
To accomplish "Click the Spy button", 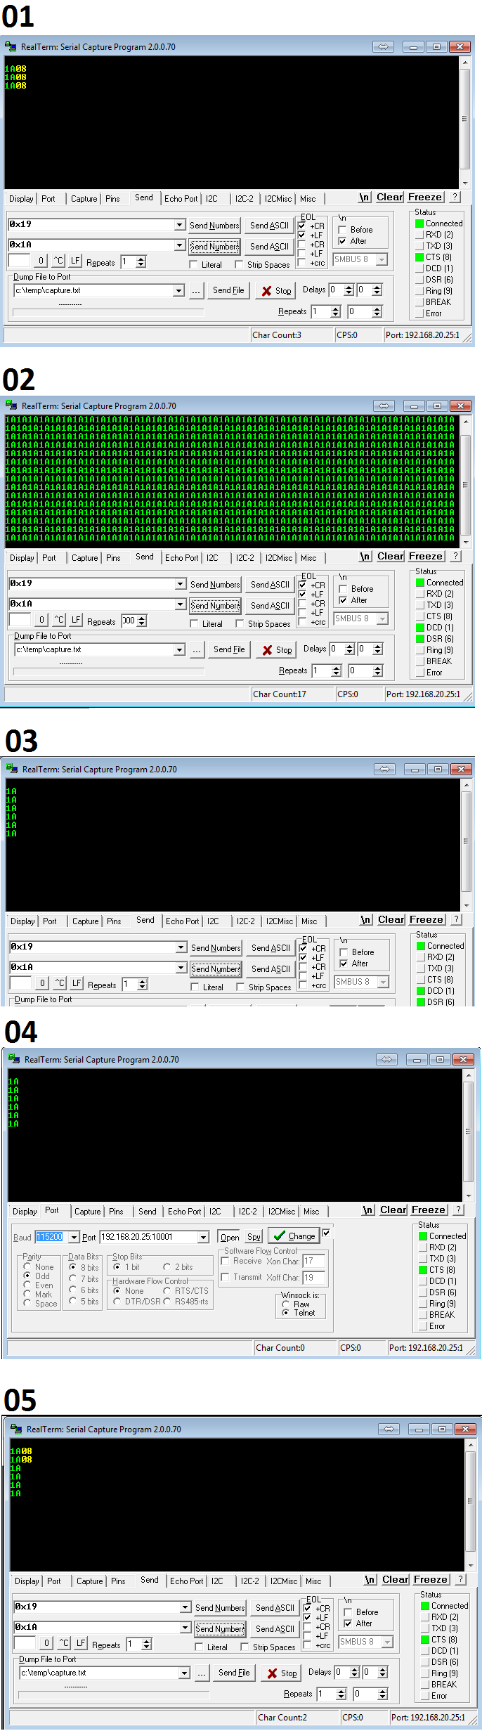I will [254, 1237].
